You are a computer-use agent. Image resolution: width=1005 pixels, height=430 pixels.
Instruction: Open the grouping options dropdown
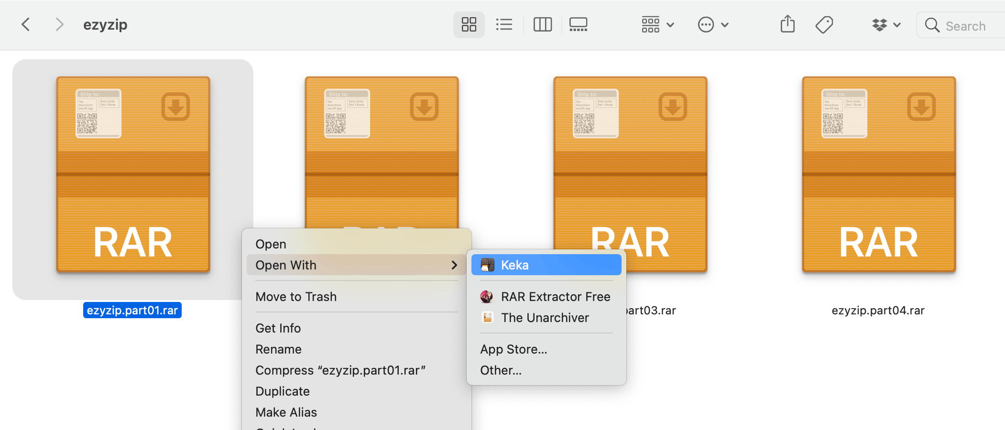[657, 24]
